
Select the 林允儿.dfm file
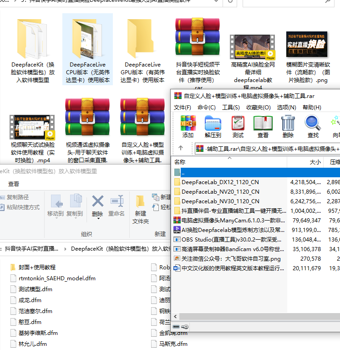(29, 344)
